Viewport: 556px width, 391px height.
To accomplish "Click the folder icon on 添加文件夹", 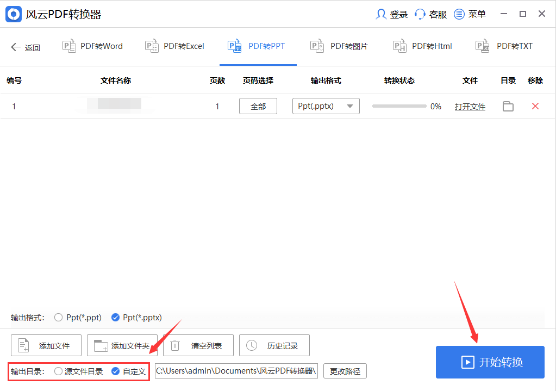I will (101, 345).
